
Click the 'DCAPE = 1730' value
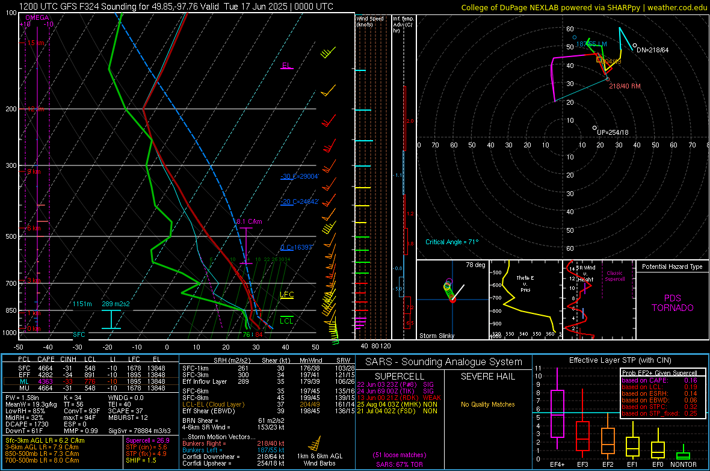click(x=26, y=424)
